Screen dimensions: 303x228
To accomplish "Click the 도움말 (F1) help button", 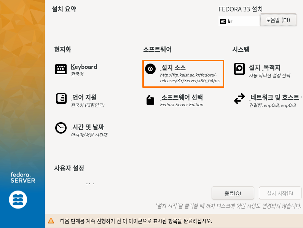I will point(278,20).
